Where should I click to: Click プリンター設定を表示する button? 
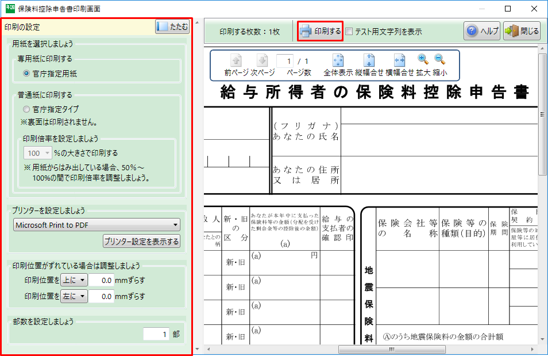tap(141, 240)
